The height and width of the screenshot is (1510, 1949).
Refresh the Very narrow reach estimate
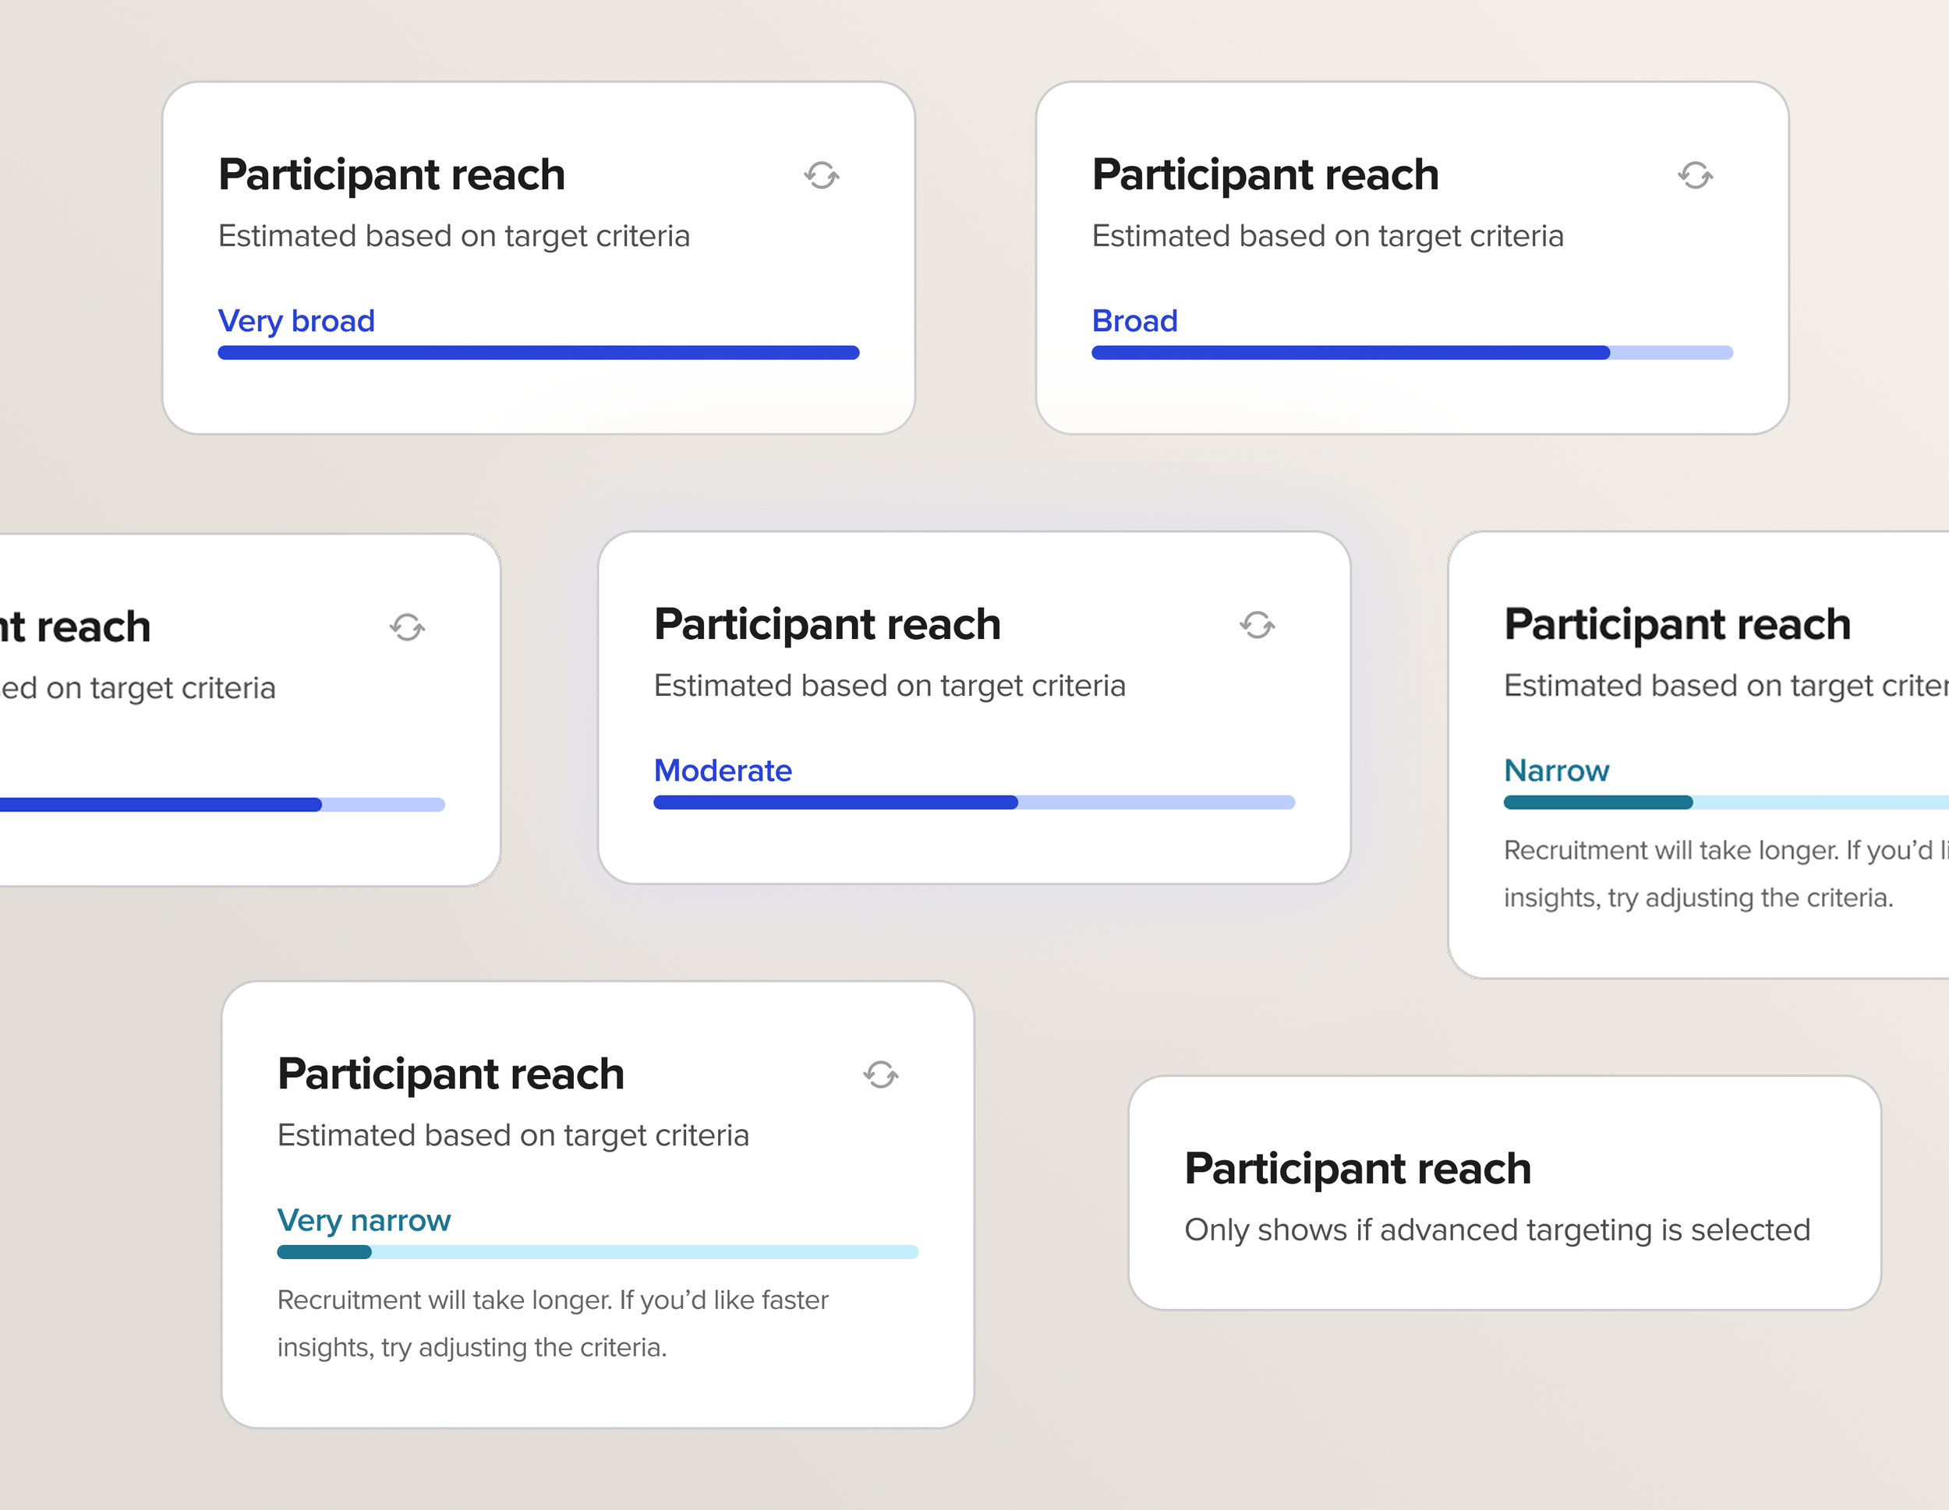[881, 1074]
